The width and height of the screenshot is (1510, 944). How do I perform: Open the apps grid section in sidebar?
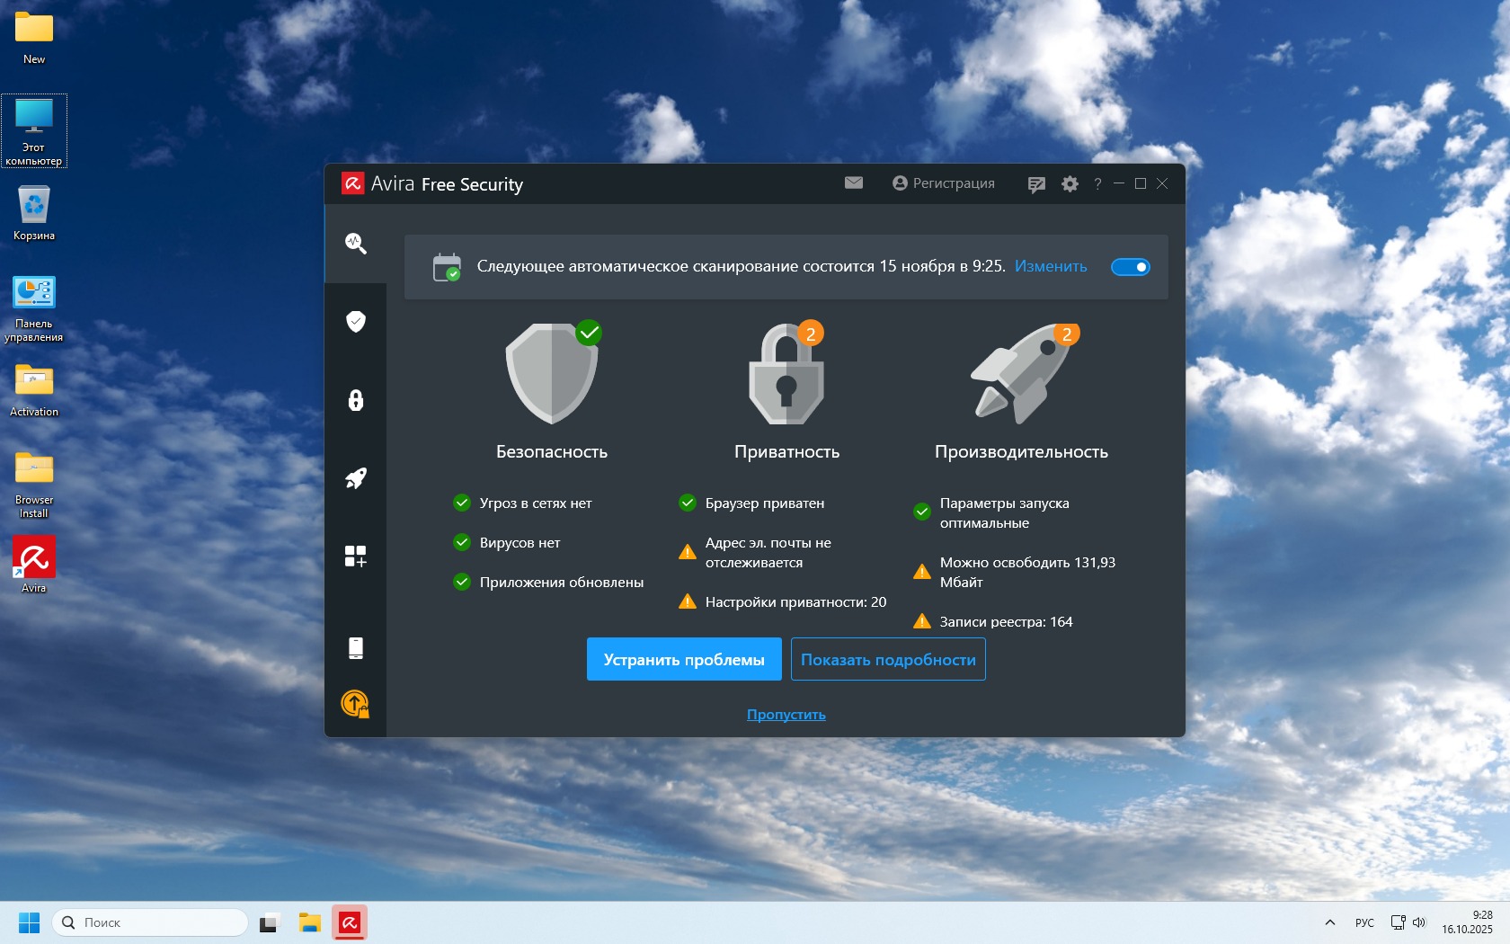click(x=356, y=557)
